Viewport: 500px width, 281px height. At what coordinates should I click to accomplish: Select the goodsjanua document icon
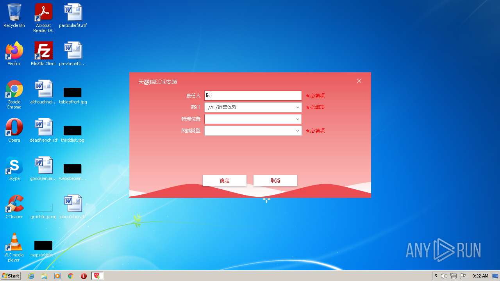[43, 169]
